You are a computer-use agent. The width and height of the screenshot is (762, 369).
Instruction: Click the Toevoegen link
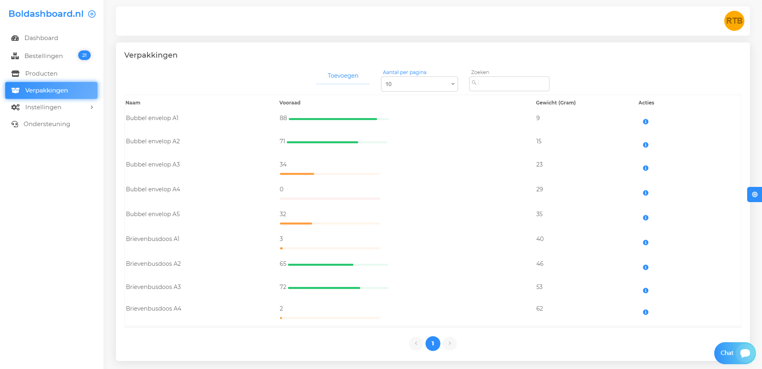(343, 76)
